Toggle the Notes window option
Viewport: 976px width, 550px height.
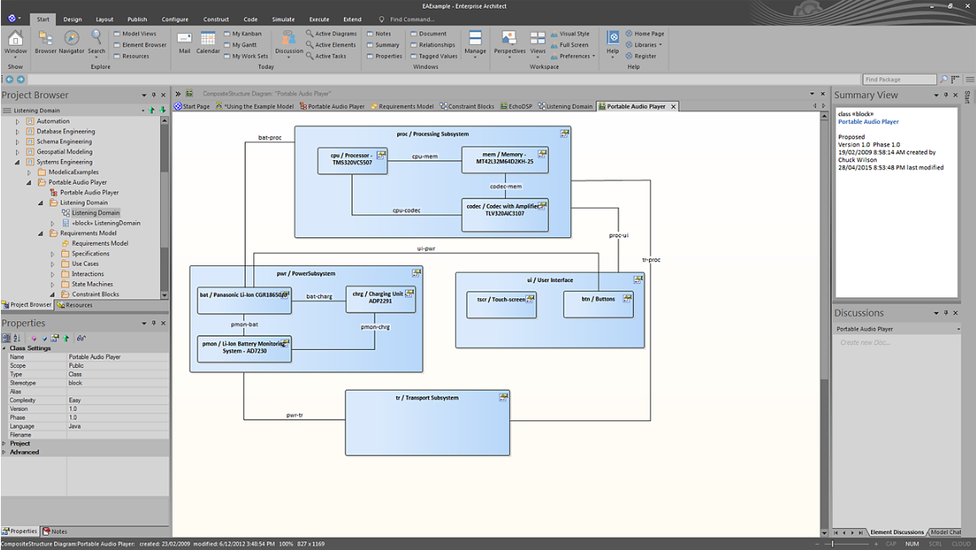tap(379, 34)
